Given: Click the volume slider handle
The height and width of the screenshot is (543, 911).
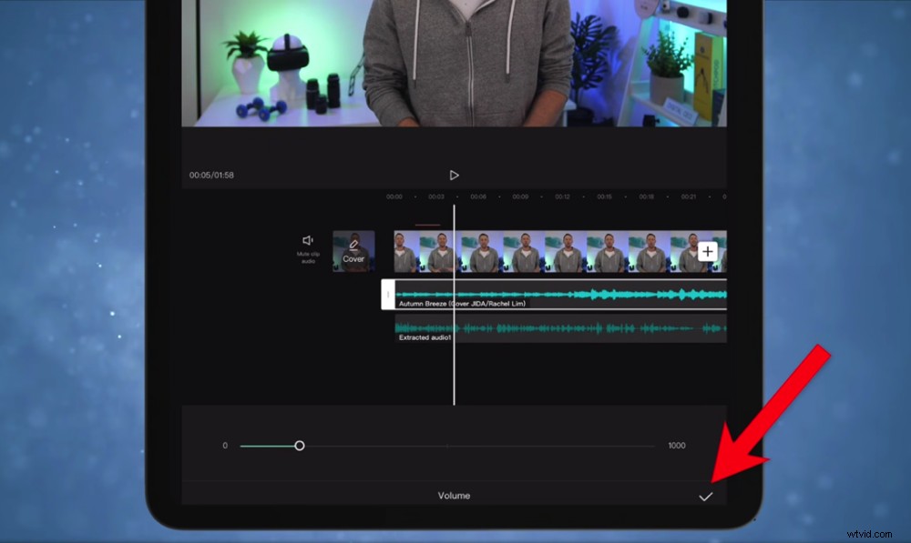Looking at the screenshot, I should pos(302,446).
